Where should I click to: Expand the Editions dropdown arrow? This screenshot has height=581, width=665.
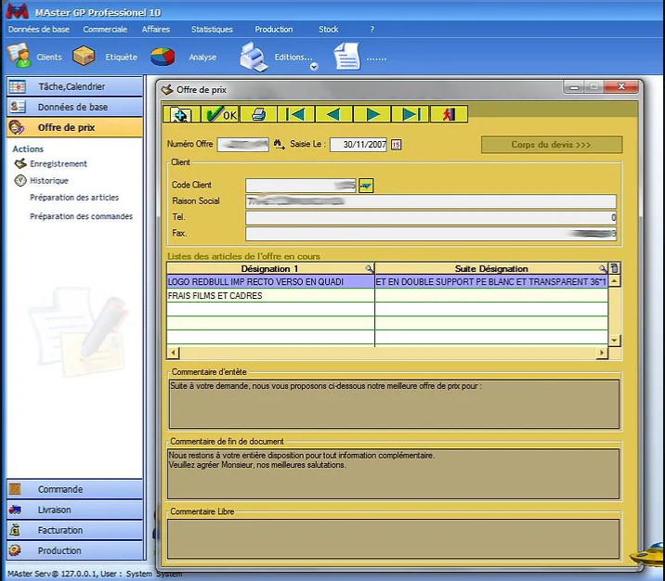click(314, 66)
